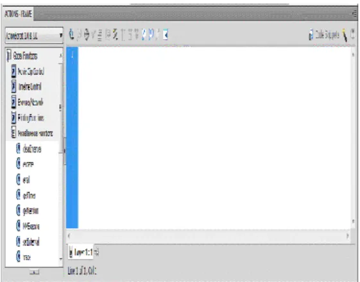Click the script horizontal scrollbar left arrow
This screenshot has height=282, width=360.
[69, 235]
